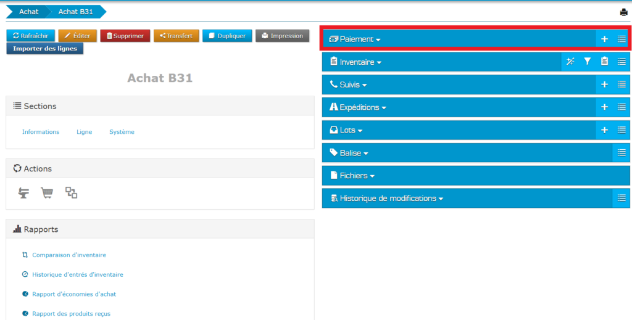Click the Importer des lignes button

tap(45, 49)
